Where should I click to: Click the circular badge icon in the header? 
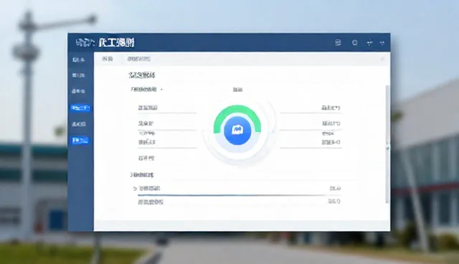click(354, 43)
